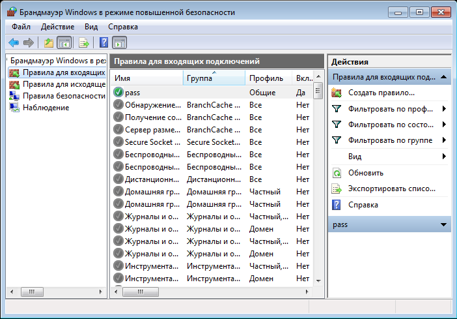
Task: Select Наблюдение in the left tree
Action: [x=46, y=108]
